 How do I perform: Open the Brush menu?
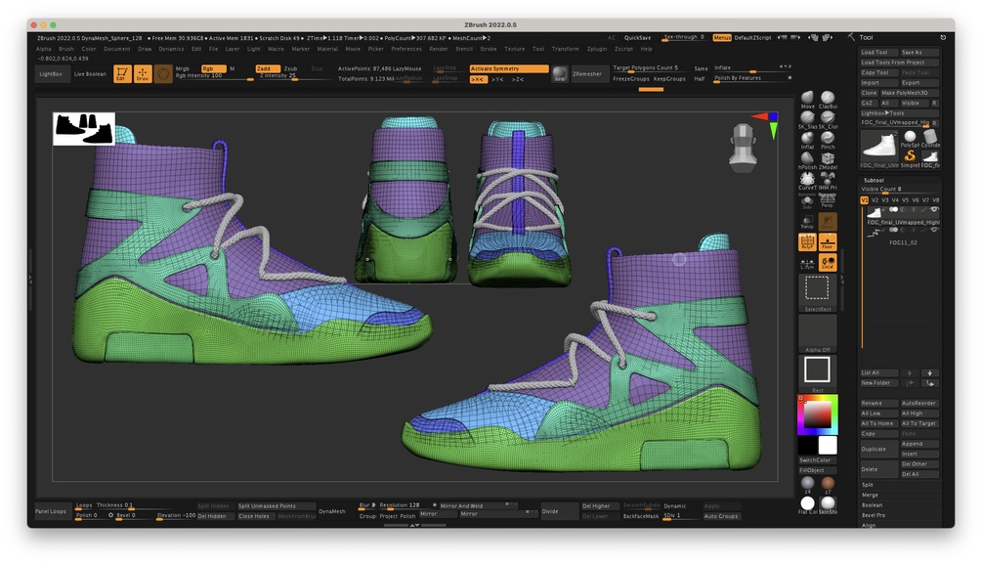tap(65, 49)
